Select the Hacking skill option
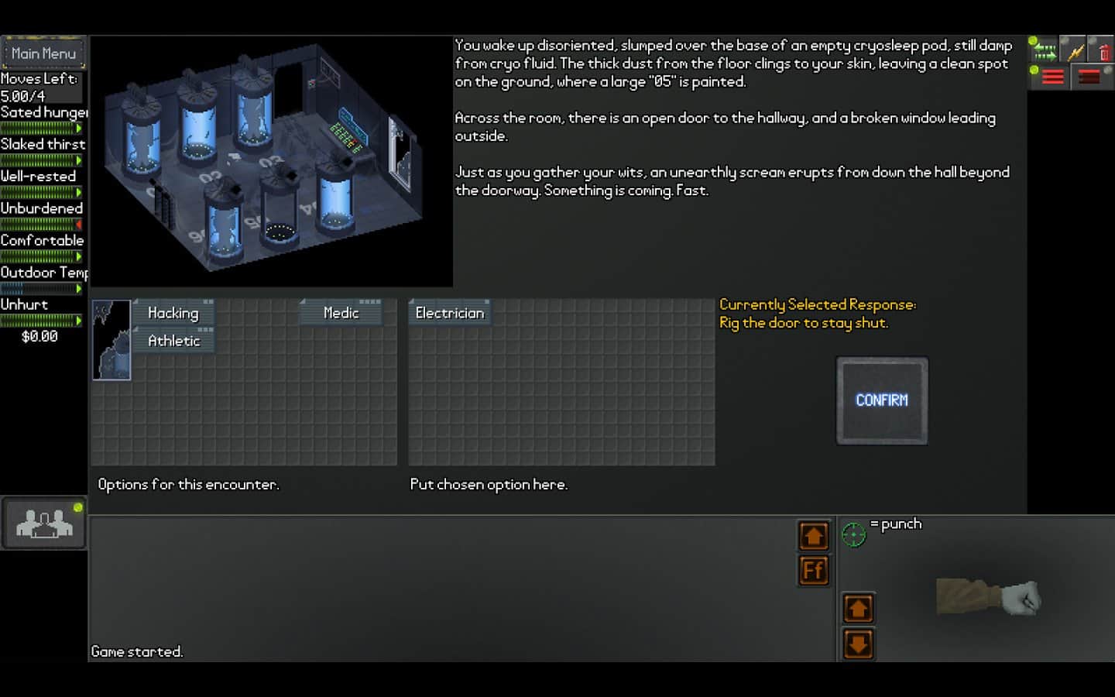Viewport: 1115px width, 697px height. 173,313
